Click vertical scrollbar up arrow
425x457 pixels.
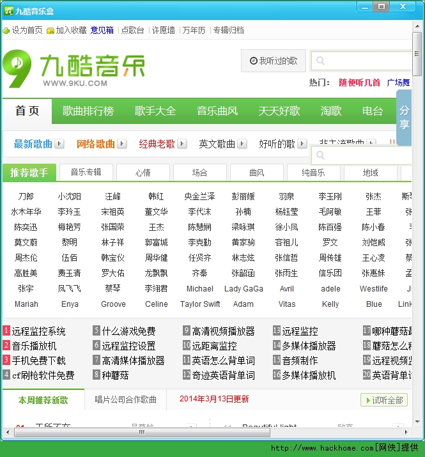pyautogui.click(x=417, y=26)
